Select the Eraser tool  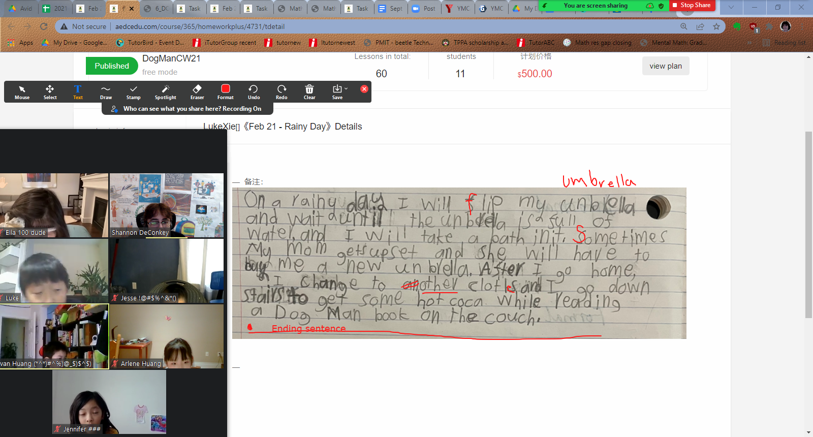coord(197,92)
